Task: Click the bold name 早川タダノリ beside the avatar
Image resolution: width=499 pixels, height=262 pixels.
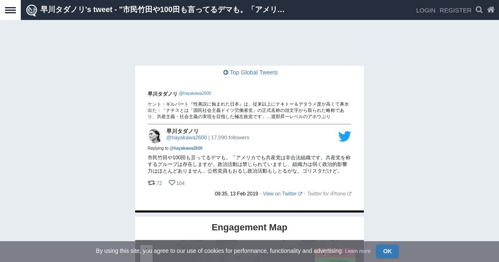Action: coord(183,131)
